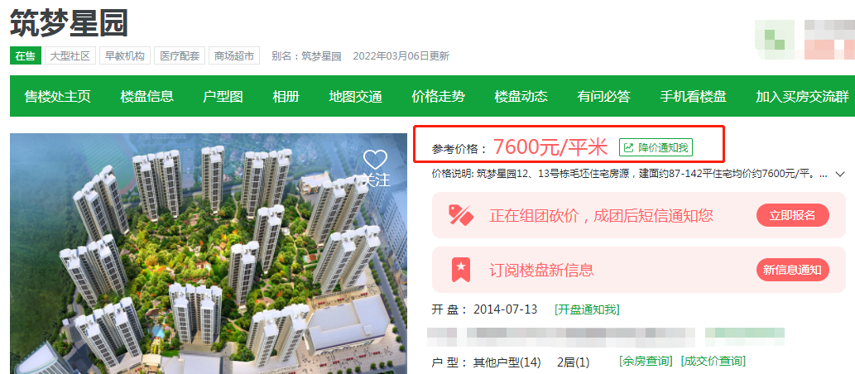
Task: Open the 相册 navigation tab
Action: point(286,97)
